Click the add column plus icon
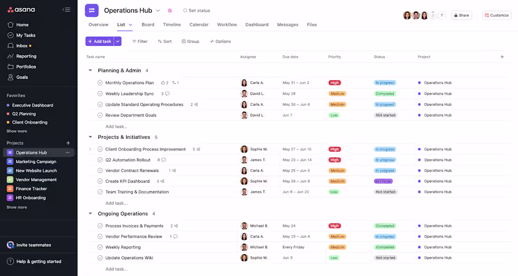518x276 pixels. point(502,57)
